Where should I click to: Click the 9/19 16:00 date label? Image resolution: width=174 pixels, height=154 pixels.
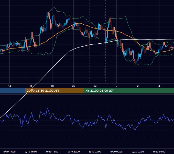[31, 151]
